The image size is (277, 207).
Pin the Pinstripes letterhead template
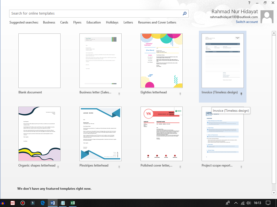click(x=119, y=167)
